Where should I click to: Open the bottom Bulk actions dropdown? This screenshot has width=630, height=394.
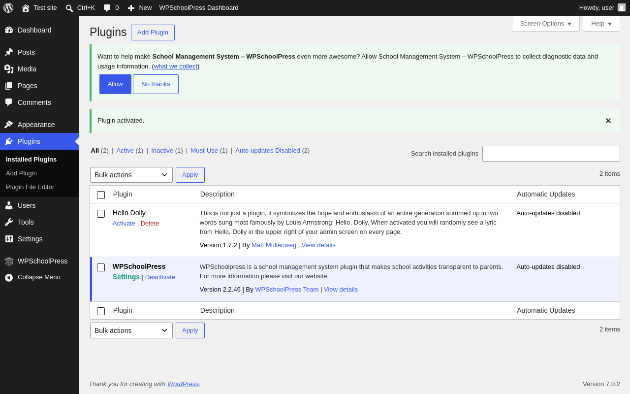click(131, 330)
